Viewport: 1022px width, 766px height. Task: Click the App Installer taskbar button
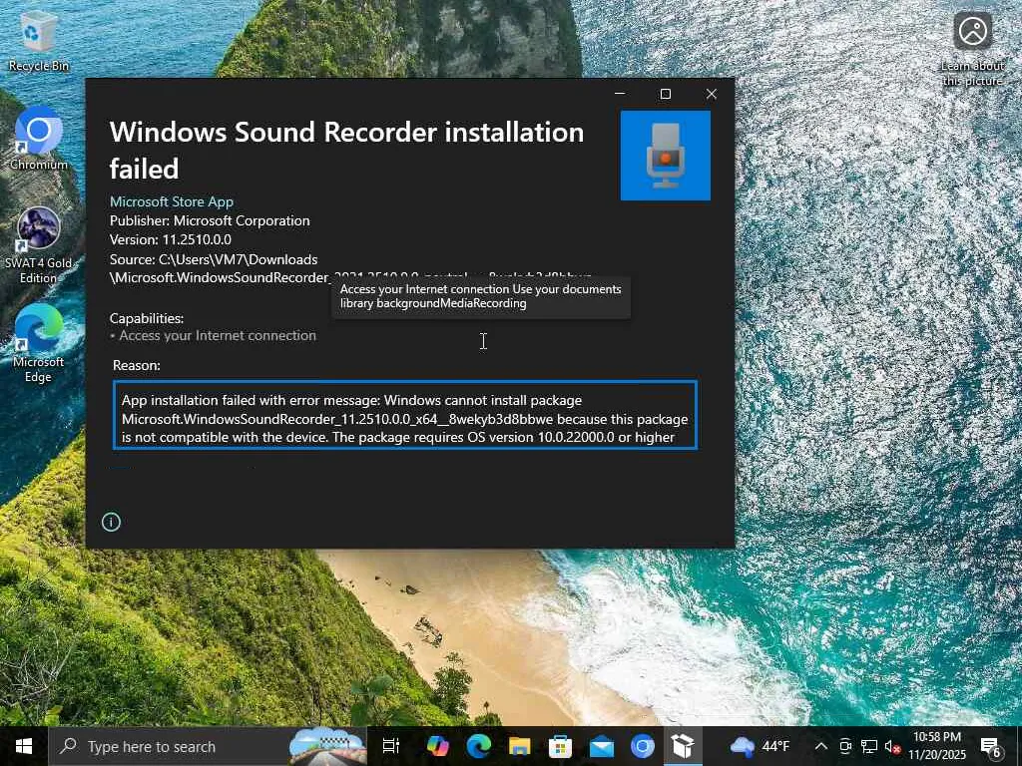(x=683, y=746)
